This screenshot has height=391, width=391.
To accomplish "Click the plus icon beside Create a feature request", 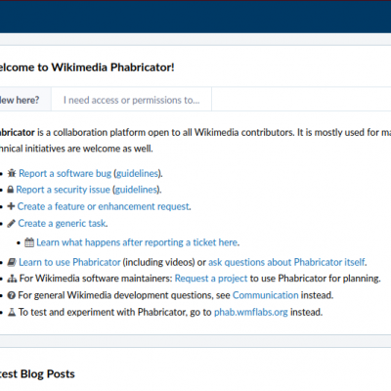I will tap(11, 206).
